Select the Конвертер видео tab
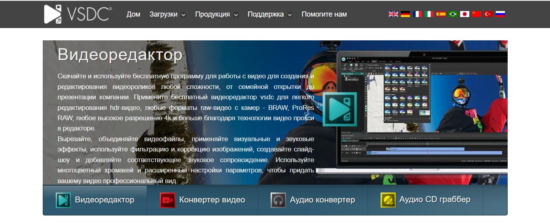This screenshot has height=223, width=550. click(203, 200)
